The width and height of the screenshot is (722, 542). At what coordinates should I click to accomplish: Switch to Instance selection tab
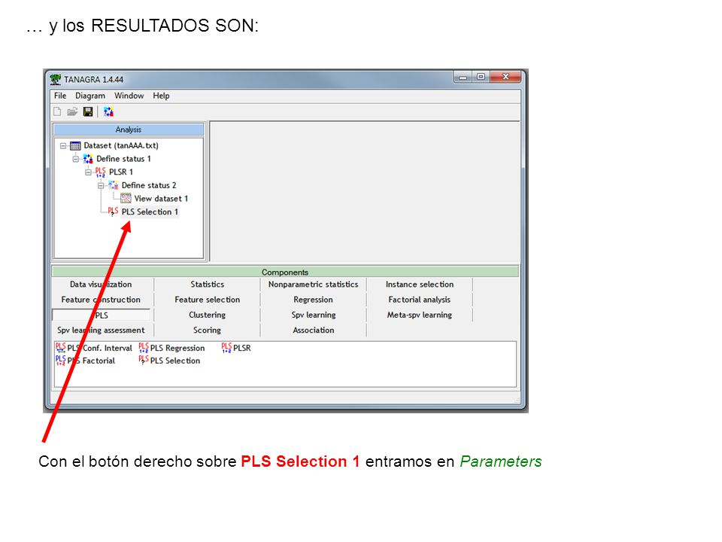pos(420,285)
